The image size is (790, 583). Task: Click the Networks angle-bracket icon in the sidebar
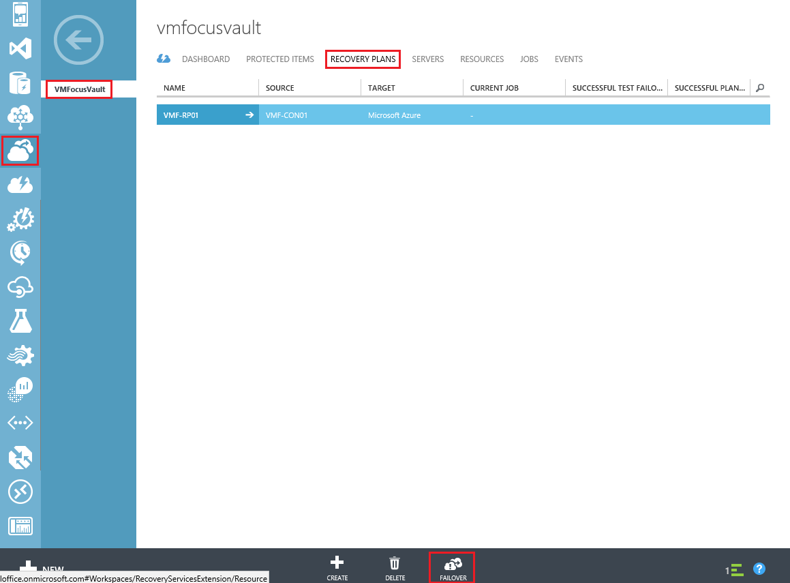[20, 423]
